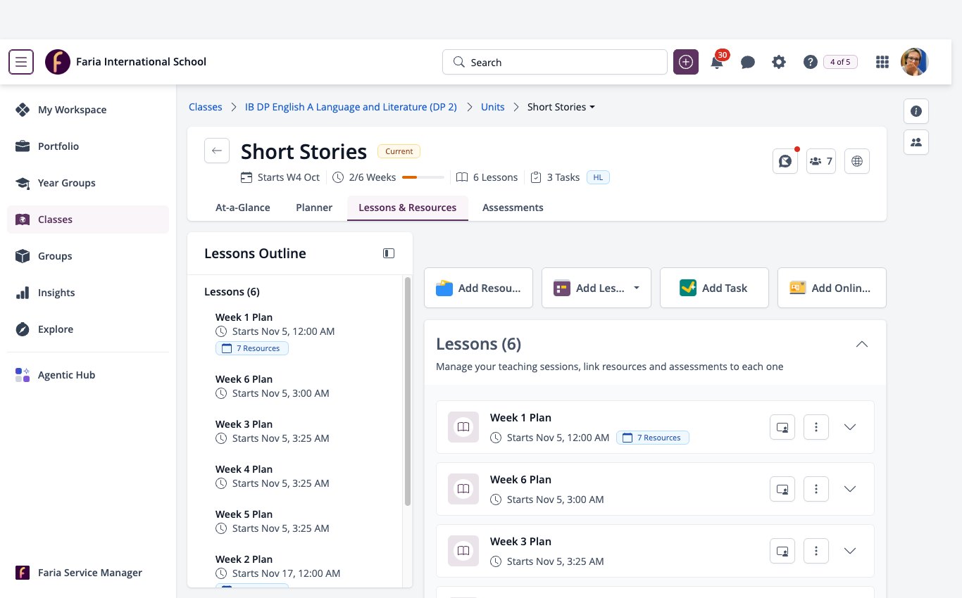Open the Add Lesson dropdown button
Viewport: 962px width, 598px height.
point(596,288)
